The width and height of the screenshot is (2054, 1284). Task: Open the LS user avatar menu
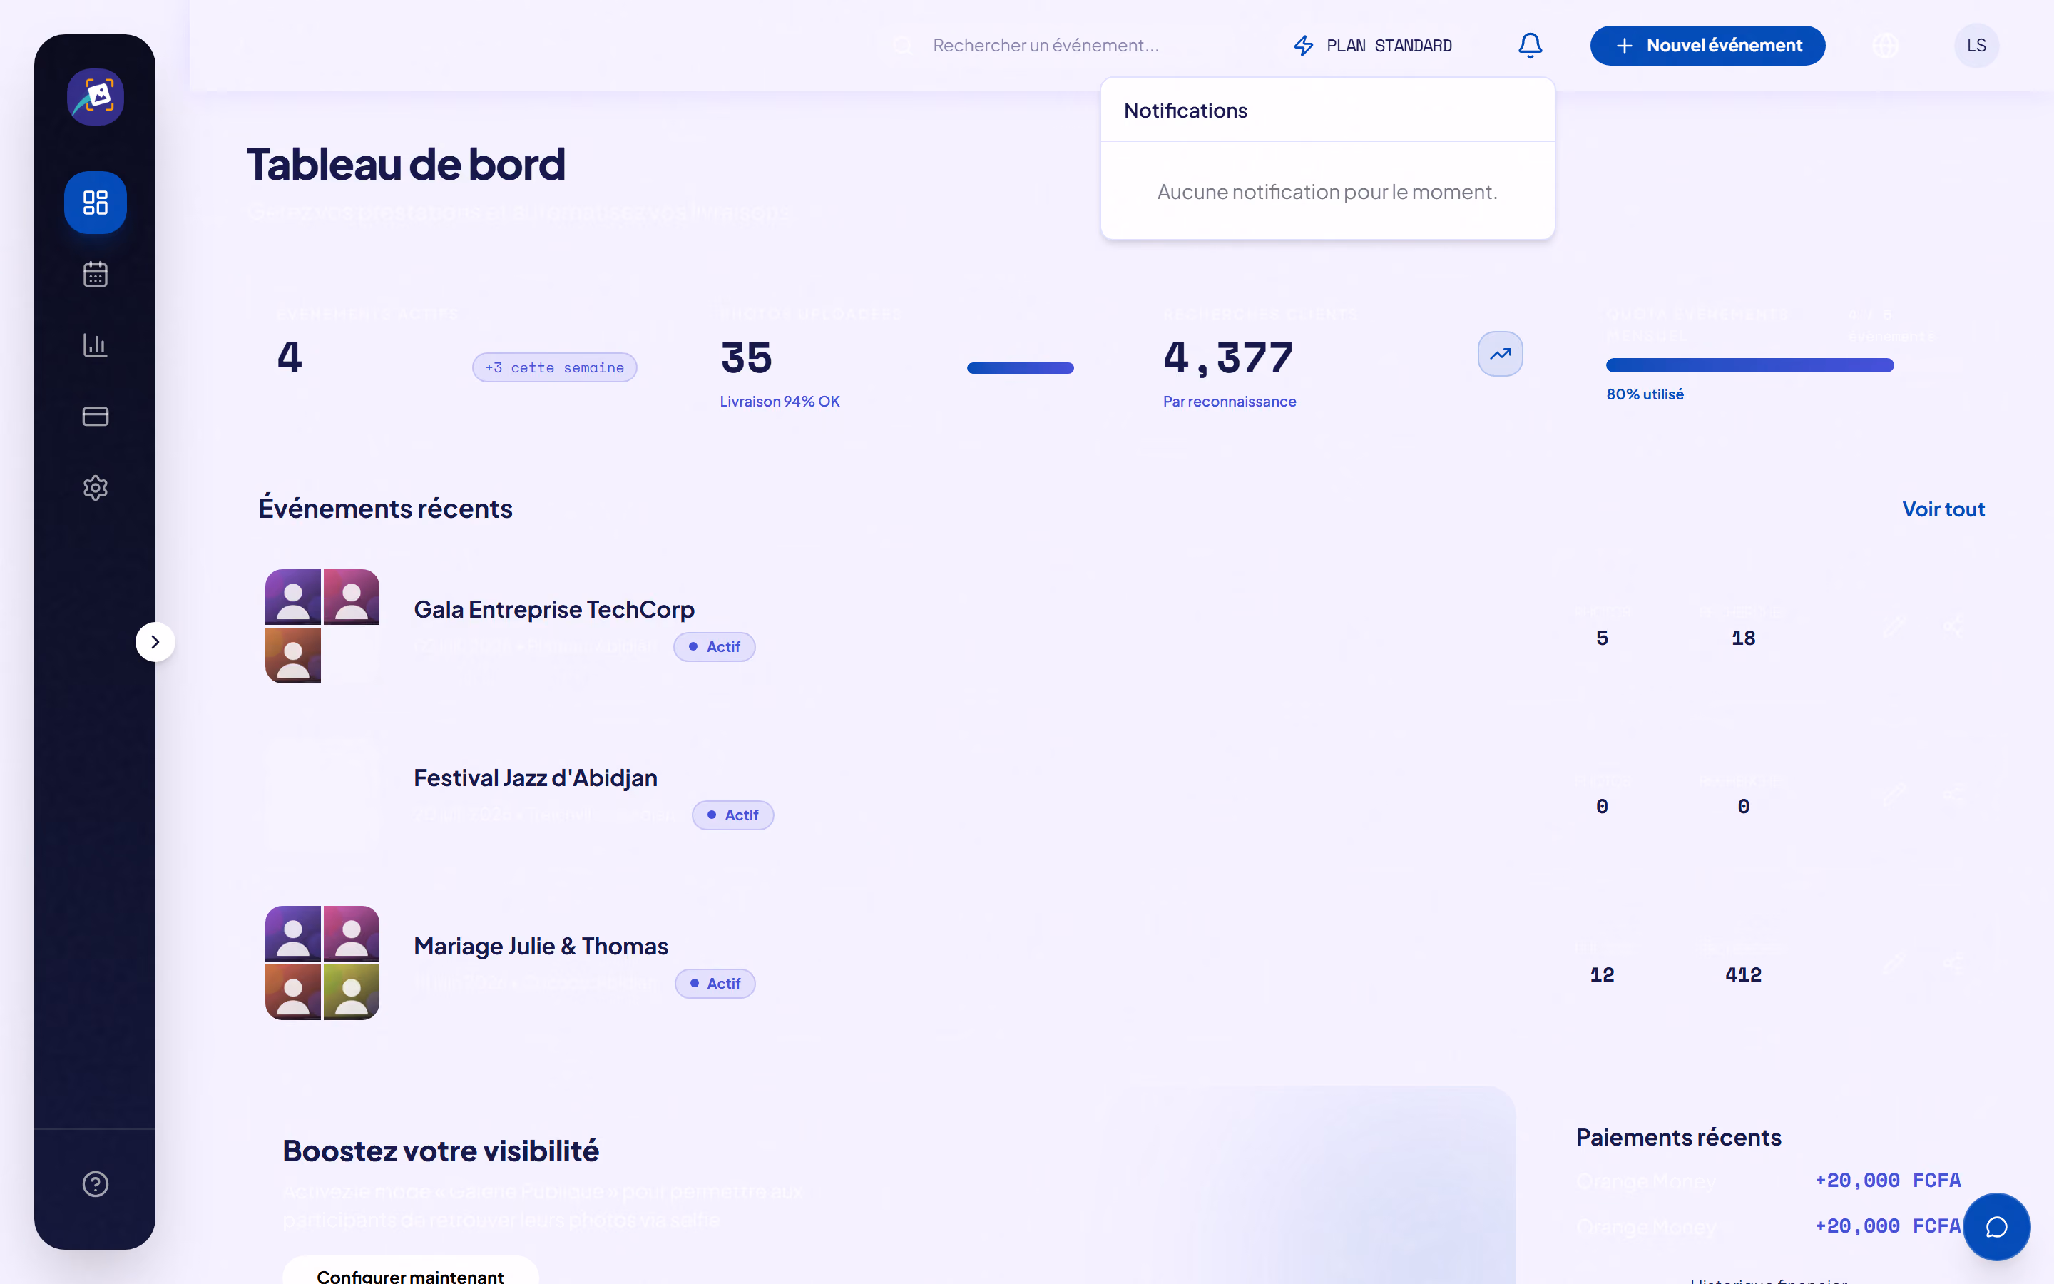pos(1976,45)
